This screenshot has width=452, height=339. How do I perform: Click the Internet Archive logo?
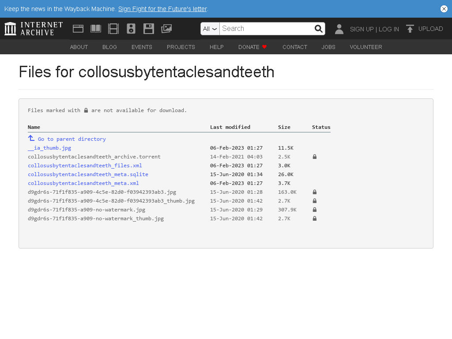(x=34, y=29)
